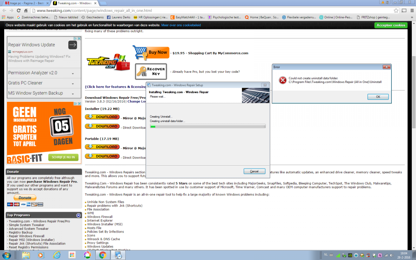
Task: Open the 'Zoekmachines behe...' bookmark
Action: pyautogui.click(x=33, y=17)
